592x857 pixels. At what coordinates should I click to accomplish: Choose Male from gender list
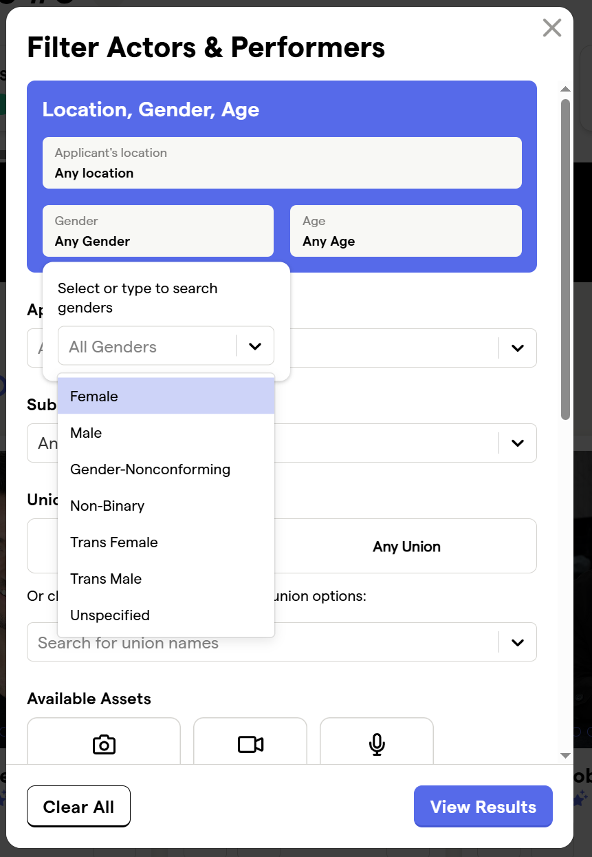[166, 433]
